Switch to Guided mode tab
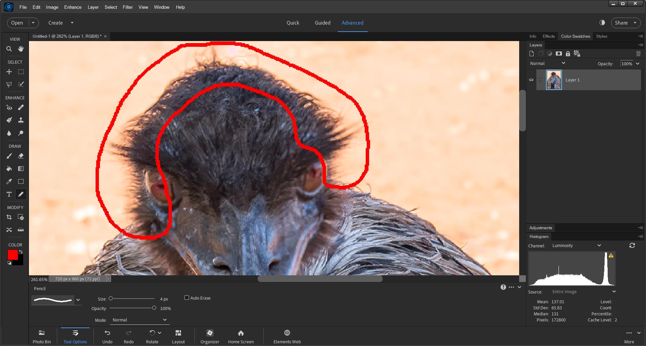646x346 pixels. click(x=322, y=23)
